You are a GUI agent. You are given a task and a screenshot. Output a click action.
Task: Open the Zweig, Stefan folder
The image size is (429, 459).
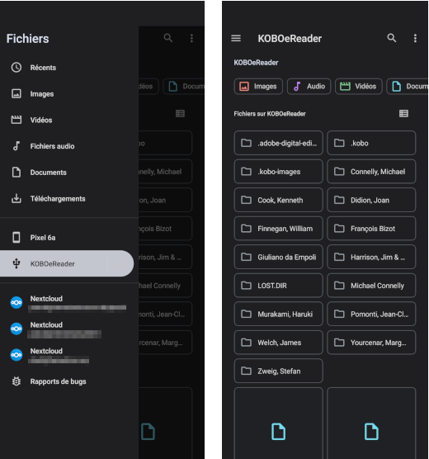coord(278,371)
